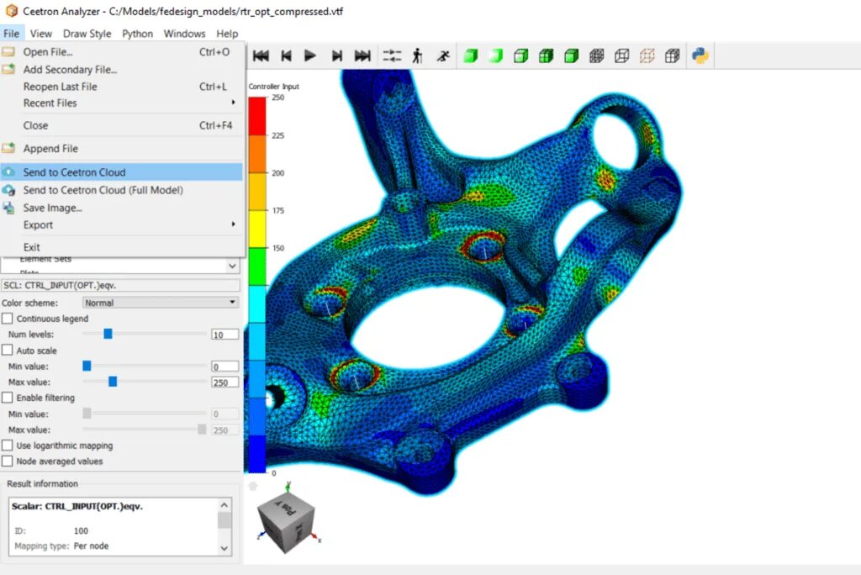This screenshot has height=575, width=861.
Task: Open the Windows menu
Action: point(184,34)
